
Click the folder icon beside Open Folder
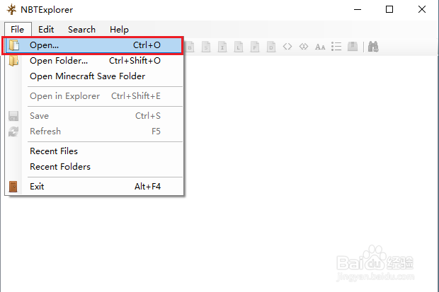click(13, 61)
